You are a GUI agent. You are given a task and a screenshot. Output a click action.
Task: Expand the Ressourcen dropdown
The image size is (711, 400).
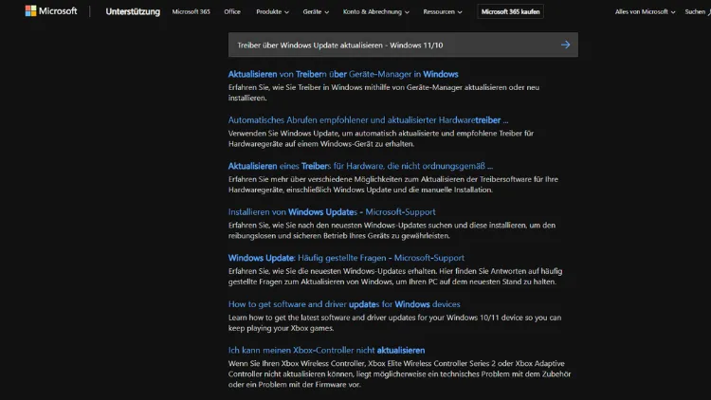click(443, 11)
